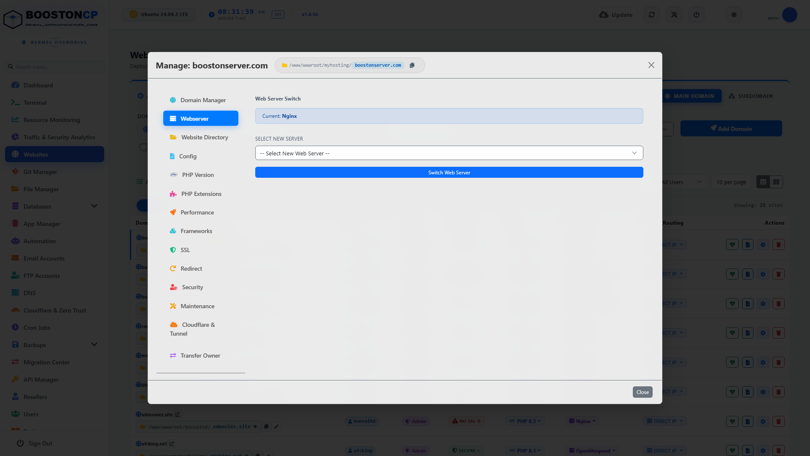The image size is (810, 456).
Task: Select the Webserver section
Action: pyautogui.click(x=201, y=119)
